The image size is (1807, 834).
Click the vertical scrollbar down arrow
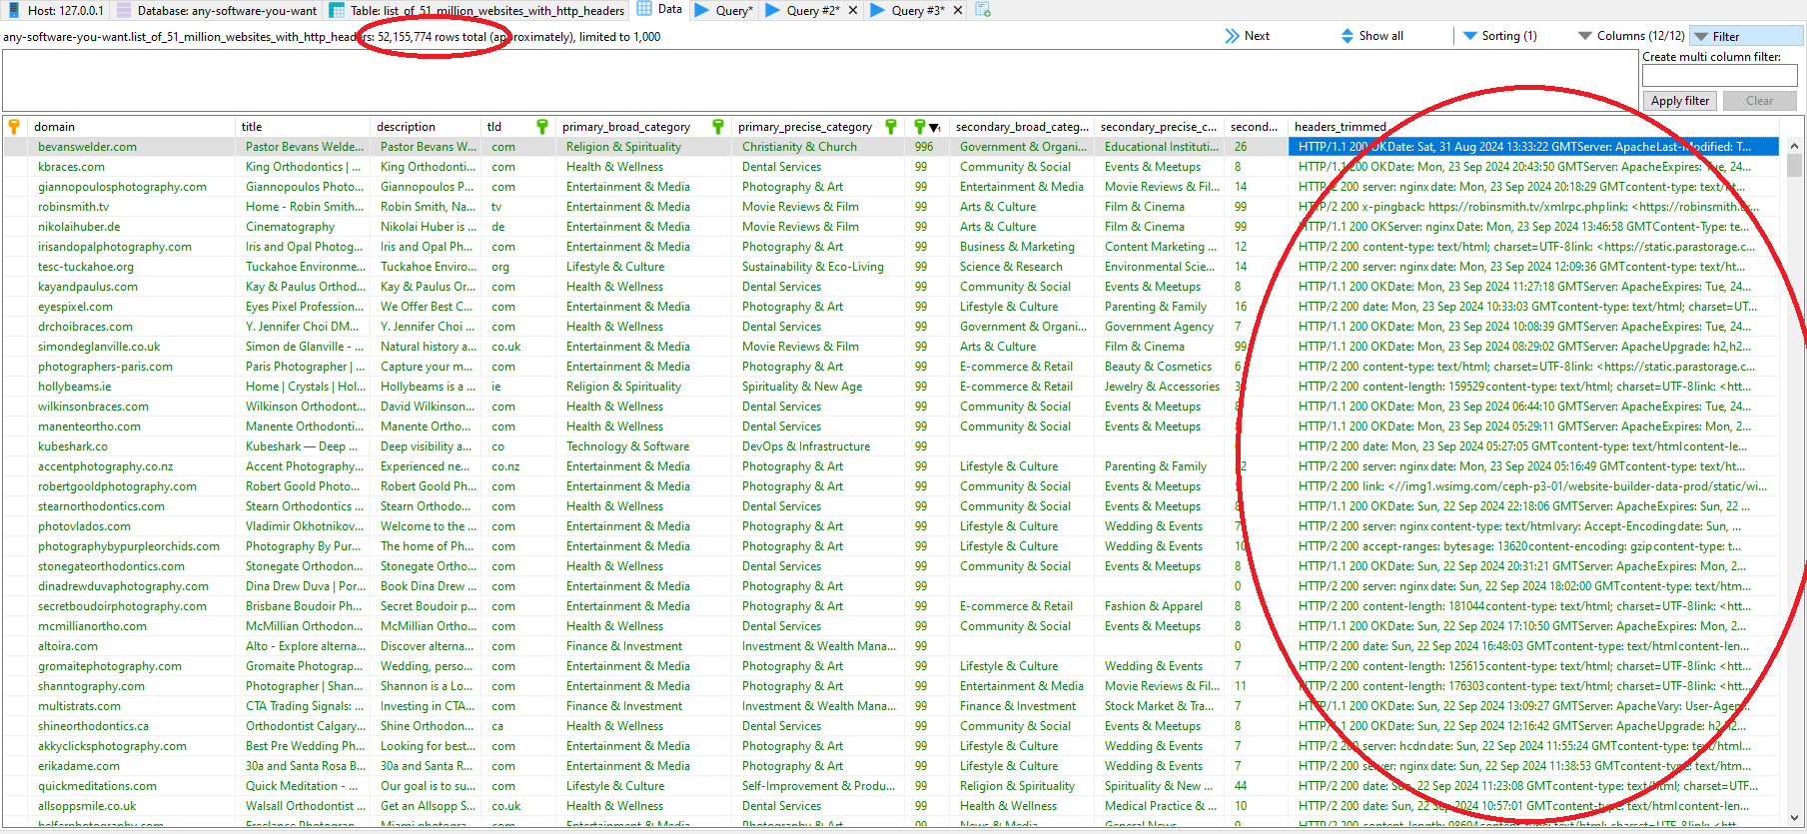pyautogui.click(x=1794, y=817)
